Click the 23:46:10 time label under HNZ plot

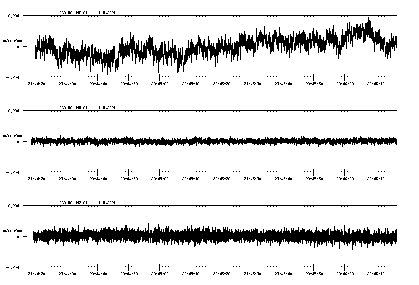(x=376, y=274)
